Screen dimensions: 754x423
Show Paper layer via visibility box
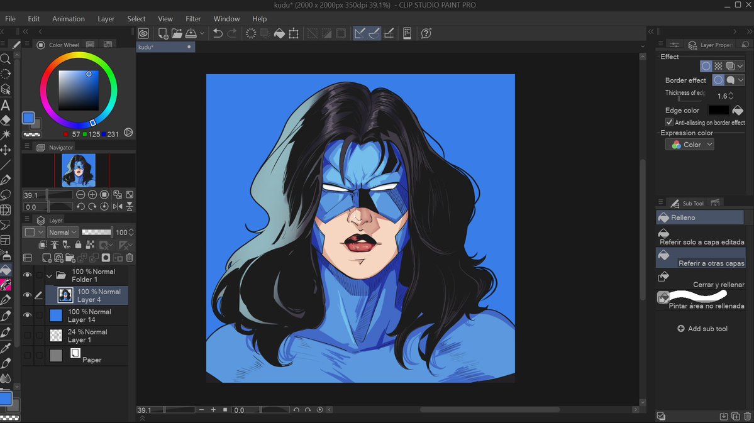point(28,356)
